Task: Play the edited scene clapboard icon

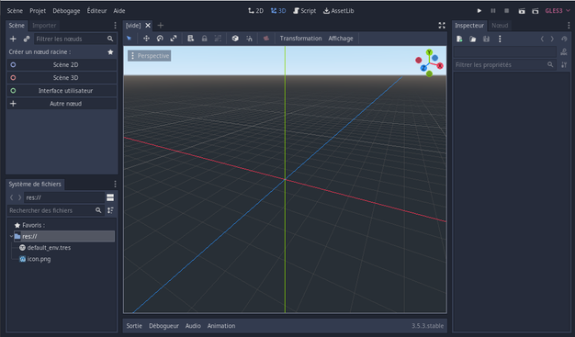Action: tap(522, 11)
